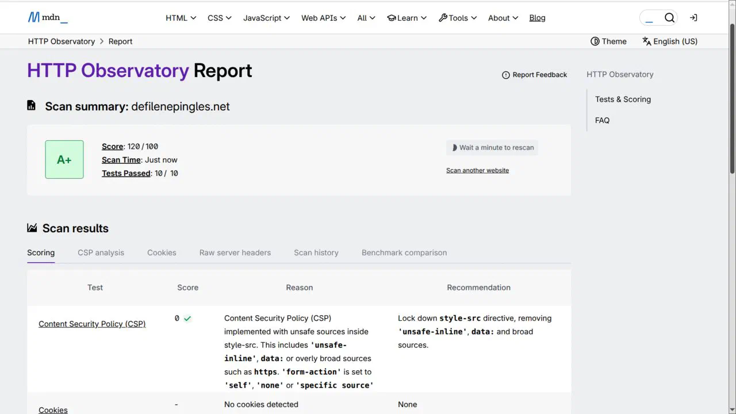Image resolution: width=736 pixels, height=414 pixels.
Task: Click the Recommendation column header
Action: (478, 287)
